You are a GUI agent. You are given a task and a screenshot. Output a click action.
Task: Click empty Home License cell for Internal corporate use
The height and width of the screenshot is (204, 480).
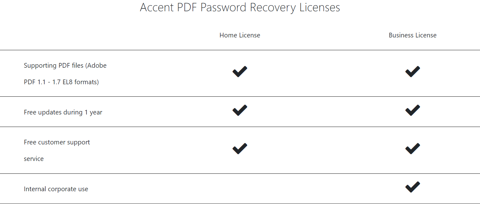240,189
